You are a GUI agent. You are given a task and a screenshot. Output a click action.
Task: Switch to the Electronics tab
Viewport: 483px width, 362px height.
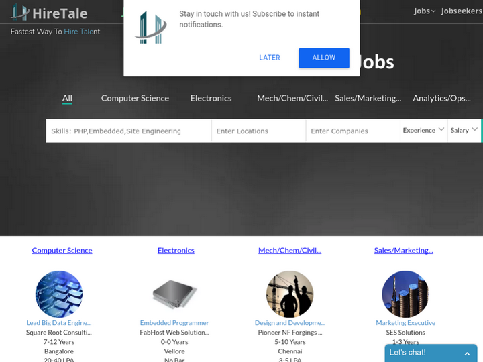point(211,98)
